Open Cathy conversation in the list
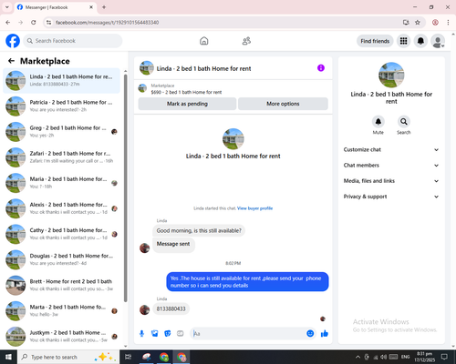Viewport: 456px width, 364px height. pyautogui.click(x=61, y=234)
